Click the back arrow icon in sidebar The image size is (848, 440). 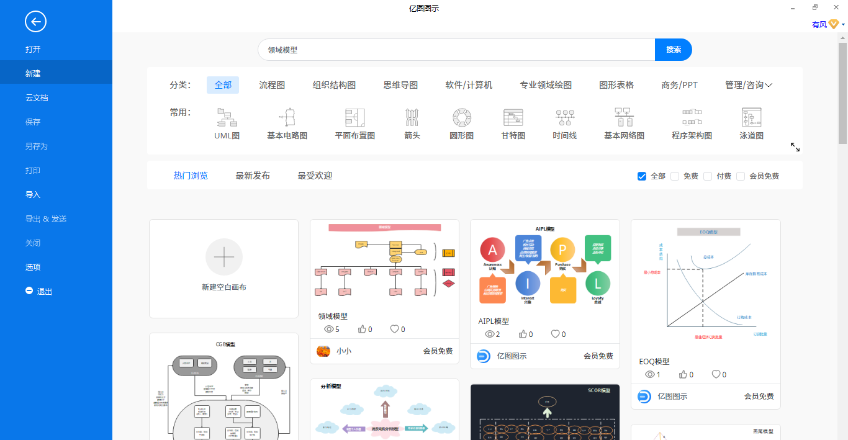pyautogui.click(x=35, y=22)
